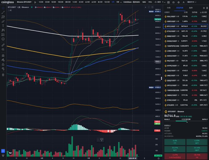Switch to the 15分钟 timeframe

pos(61,2)
